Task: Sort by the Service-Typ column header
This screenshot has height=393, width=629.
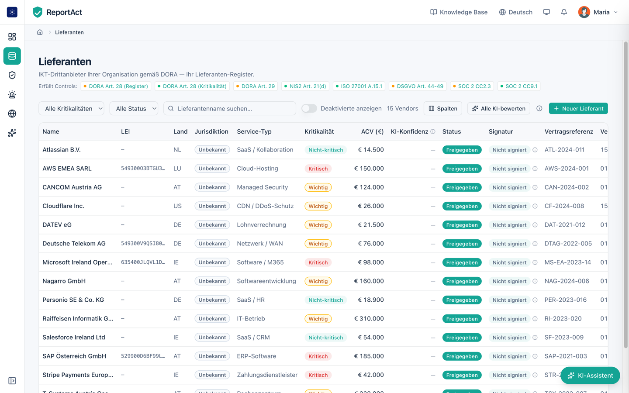Action: (x=254, y=131)
